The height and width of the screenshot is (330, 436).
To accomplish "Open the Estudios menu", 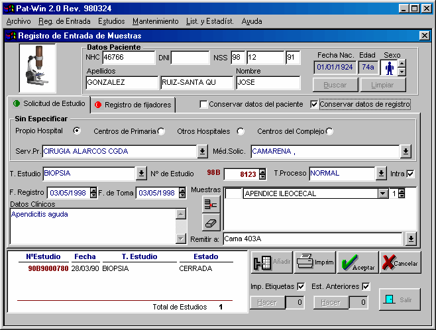I will pos(111,21).
